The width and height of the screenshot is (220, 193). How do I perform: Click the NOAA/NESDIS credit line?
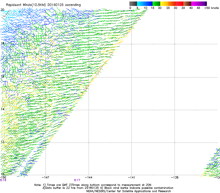pyautogui.click(x=128, y=191)
